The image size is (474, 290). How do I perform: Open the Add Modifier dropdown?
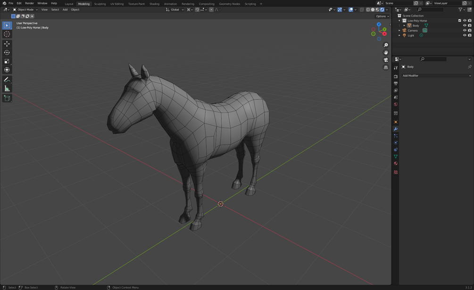(436, 76)
